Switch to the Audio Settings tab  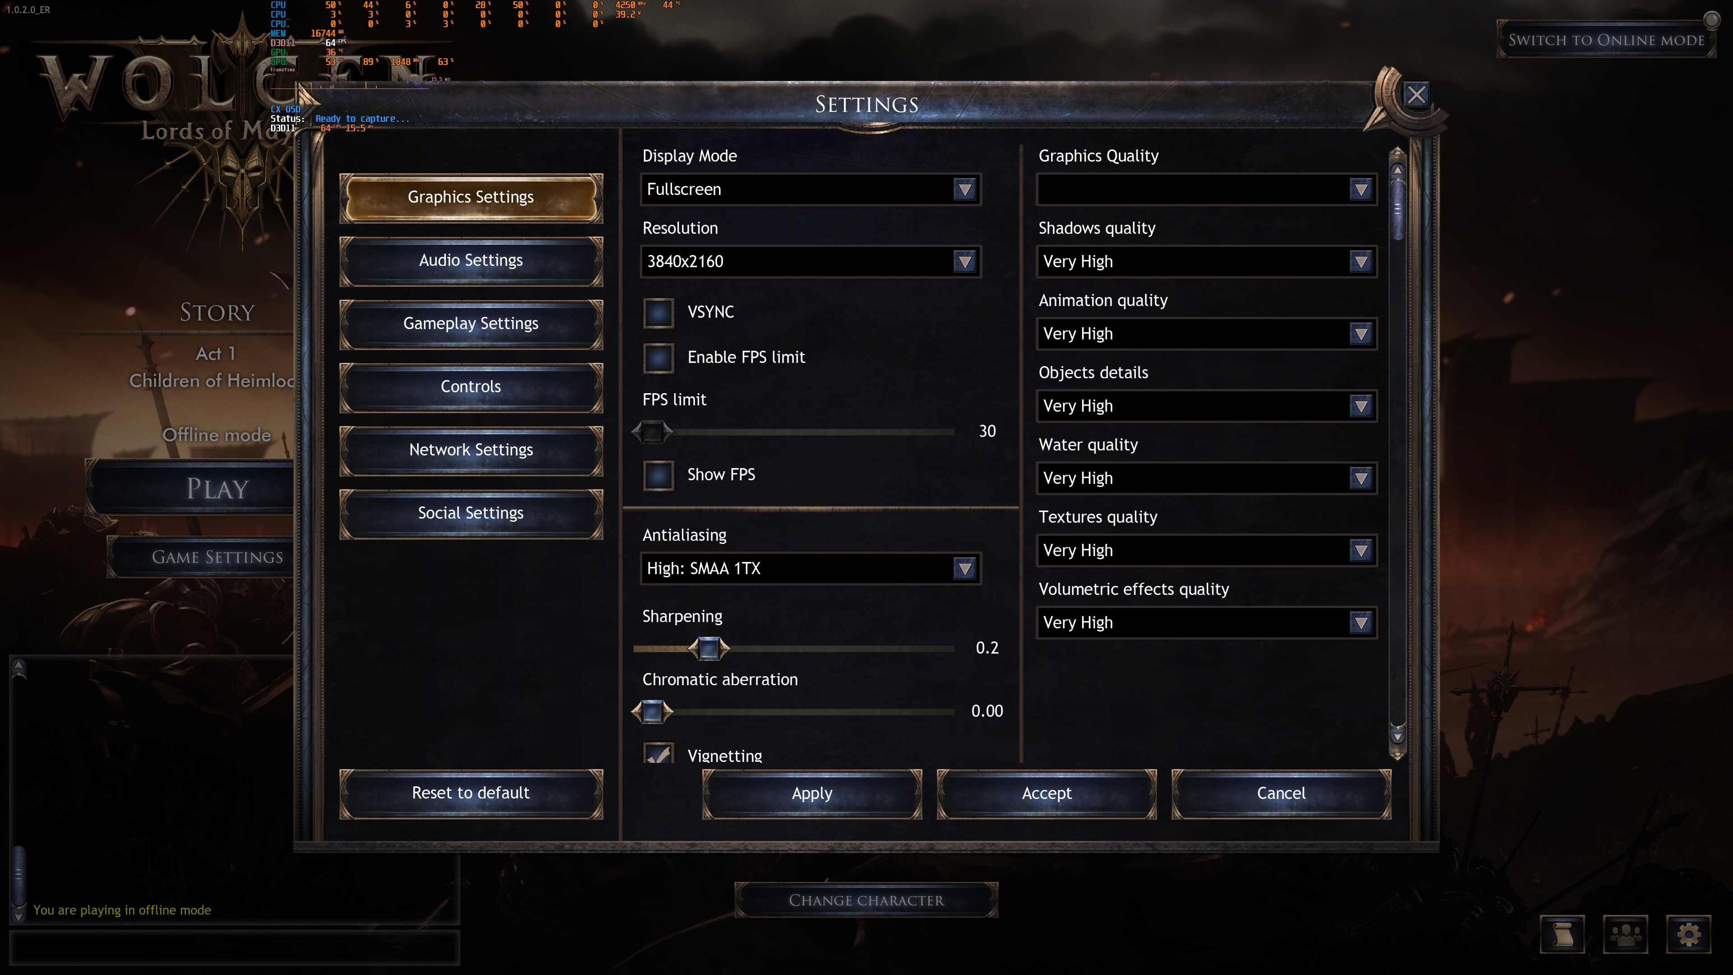[x=471, y=261]
